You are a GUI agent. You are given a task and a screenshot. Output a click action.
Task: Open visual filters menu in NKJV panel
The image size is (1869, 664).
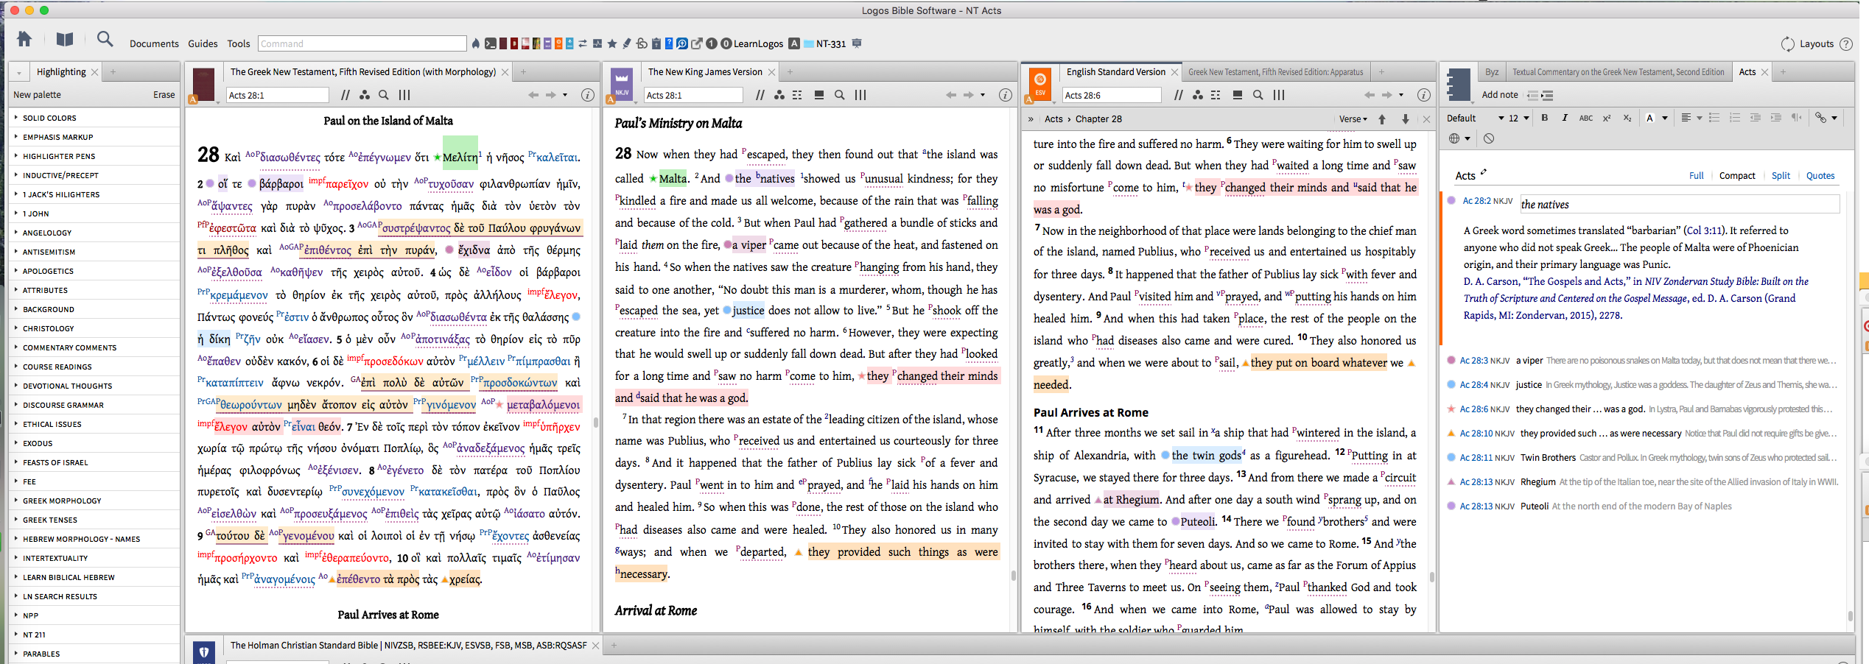pos(779,95)
